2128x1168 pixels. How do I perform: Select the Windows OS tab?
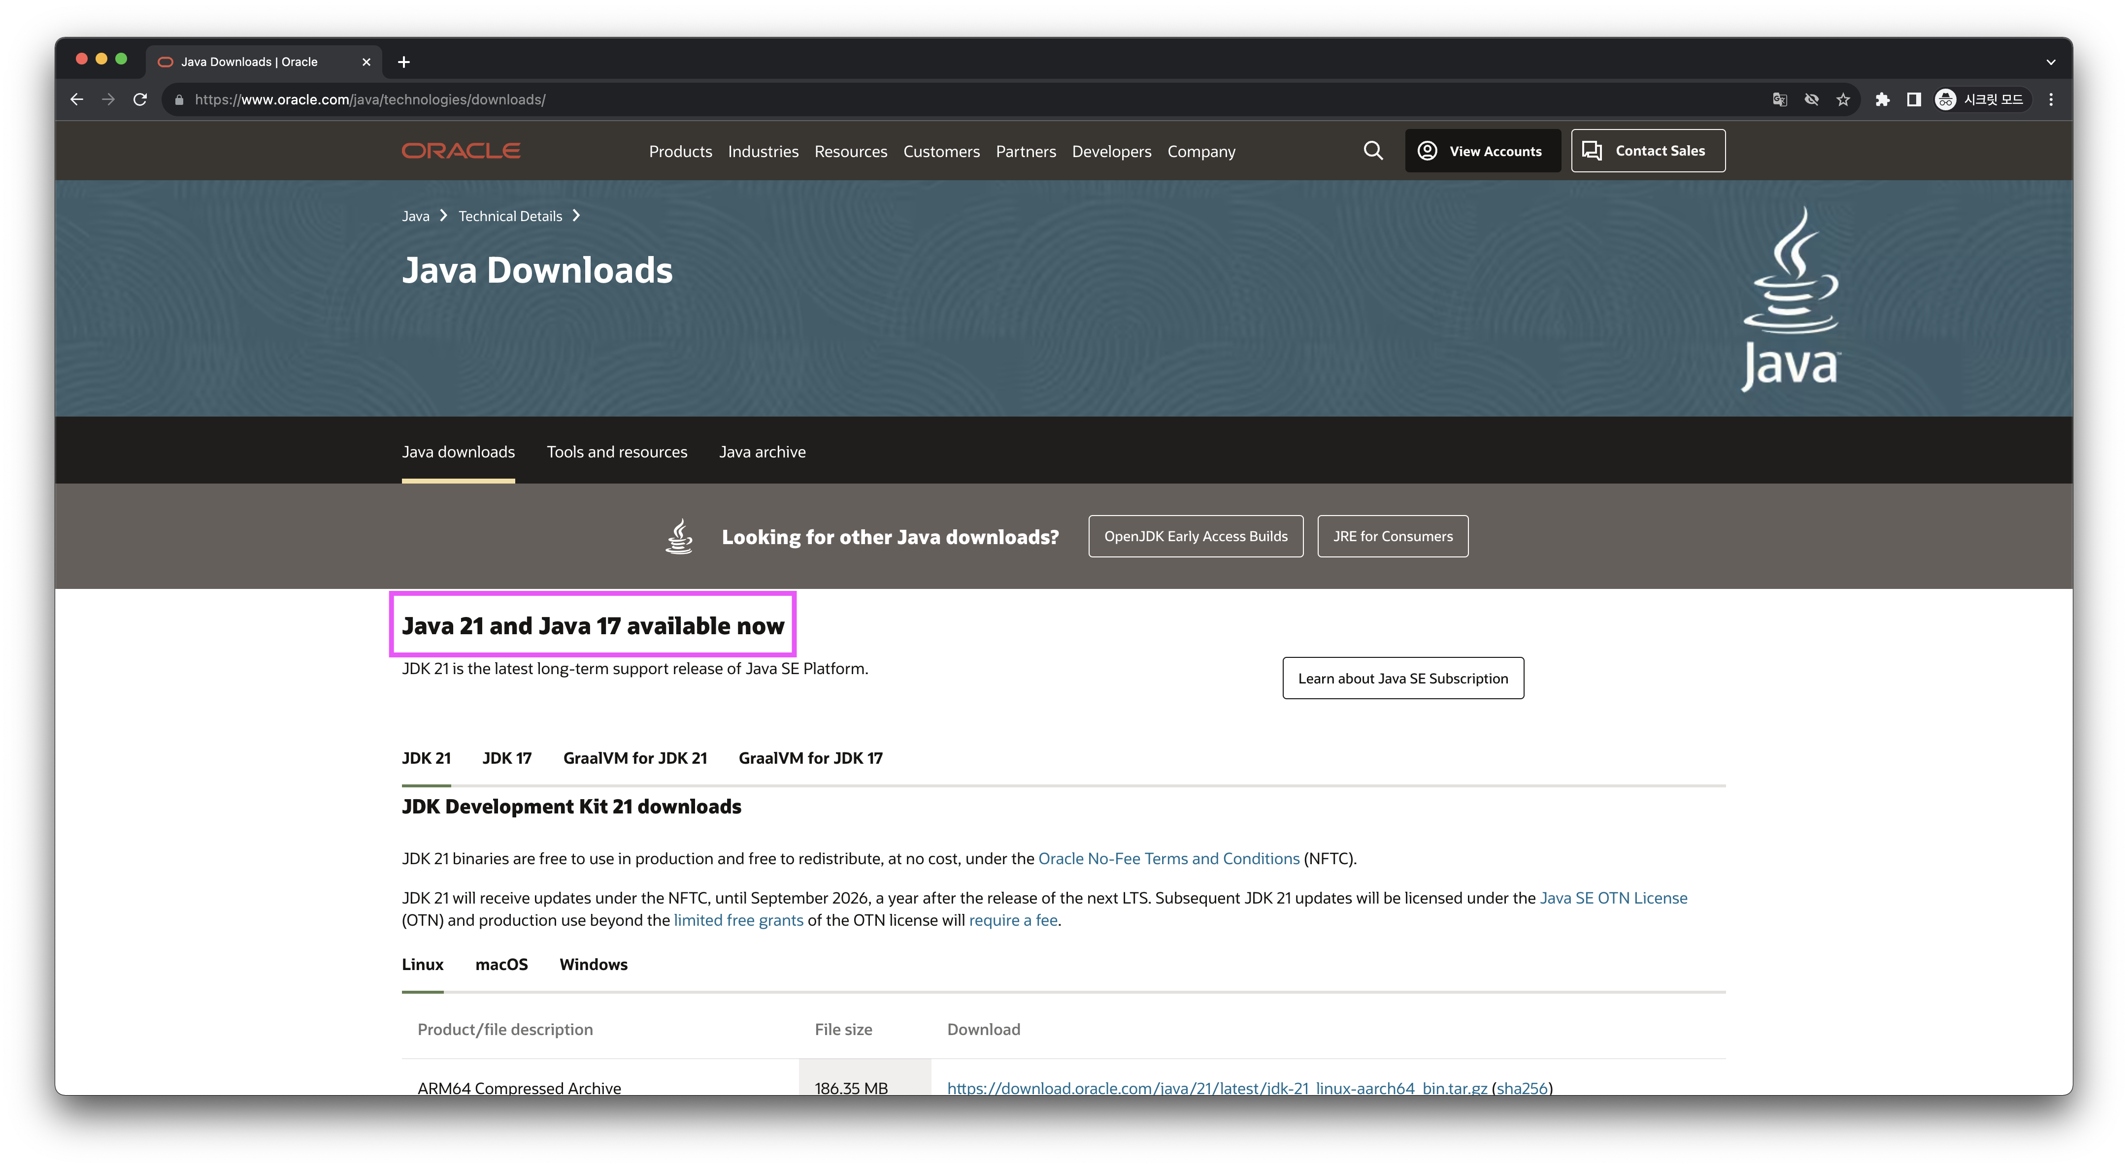click(x=593, y=964)
